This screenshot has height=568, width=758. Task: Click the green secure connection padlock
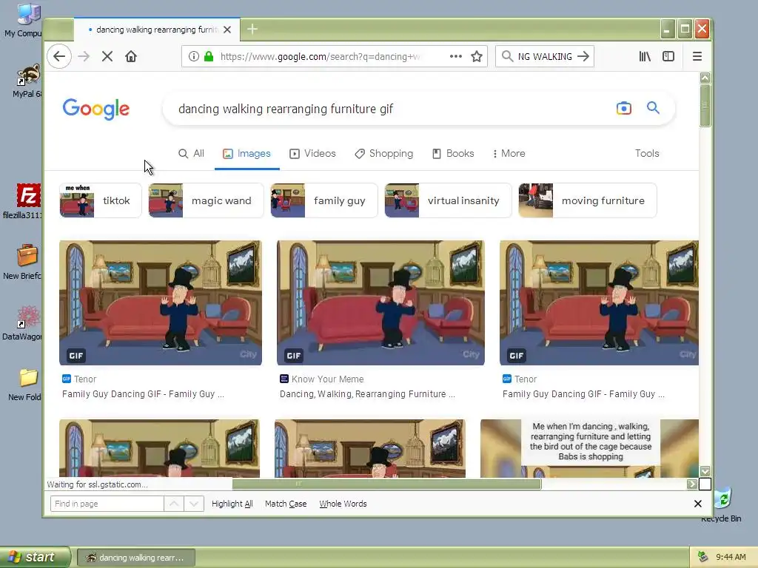[209, 56]
